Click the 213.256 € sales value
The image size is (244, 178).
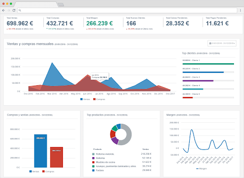[x=146, y=154]
